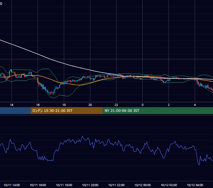Click the 10/11 14:00 timestamp on lower axis
Viewport: 213px width, 188px height.
pos(12,185)
